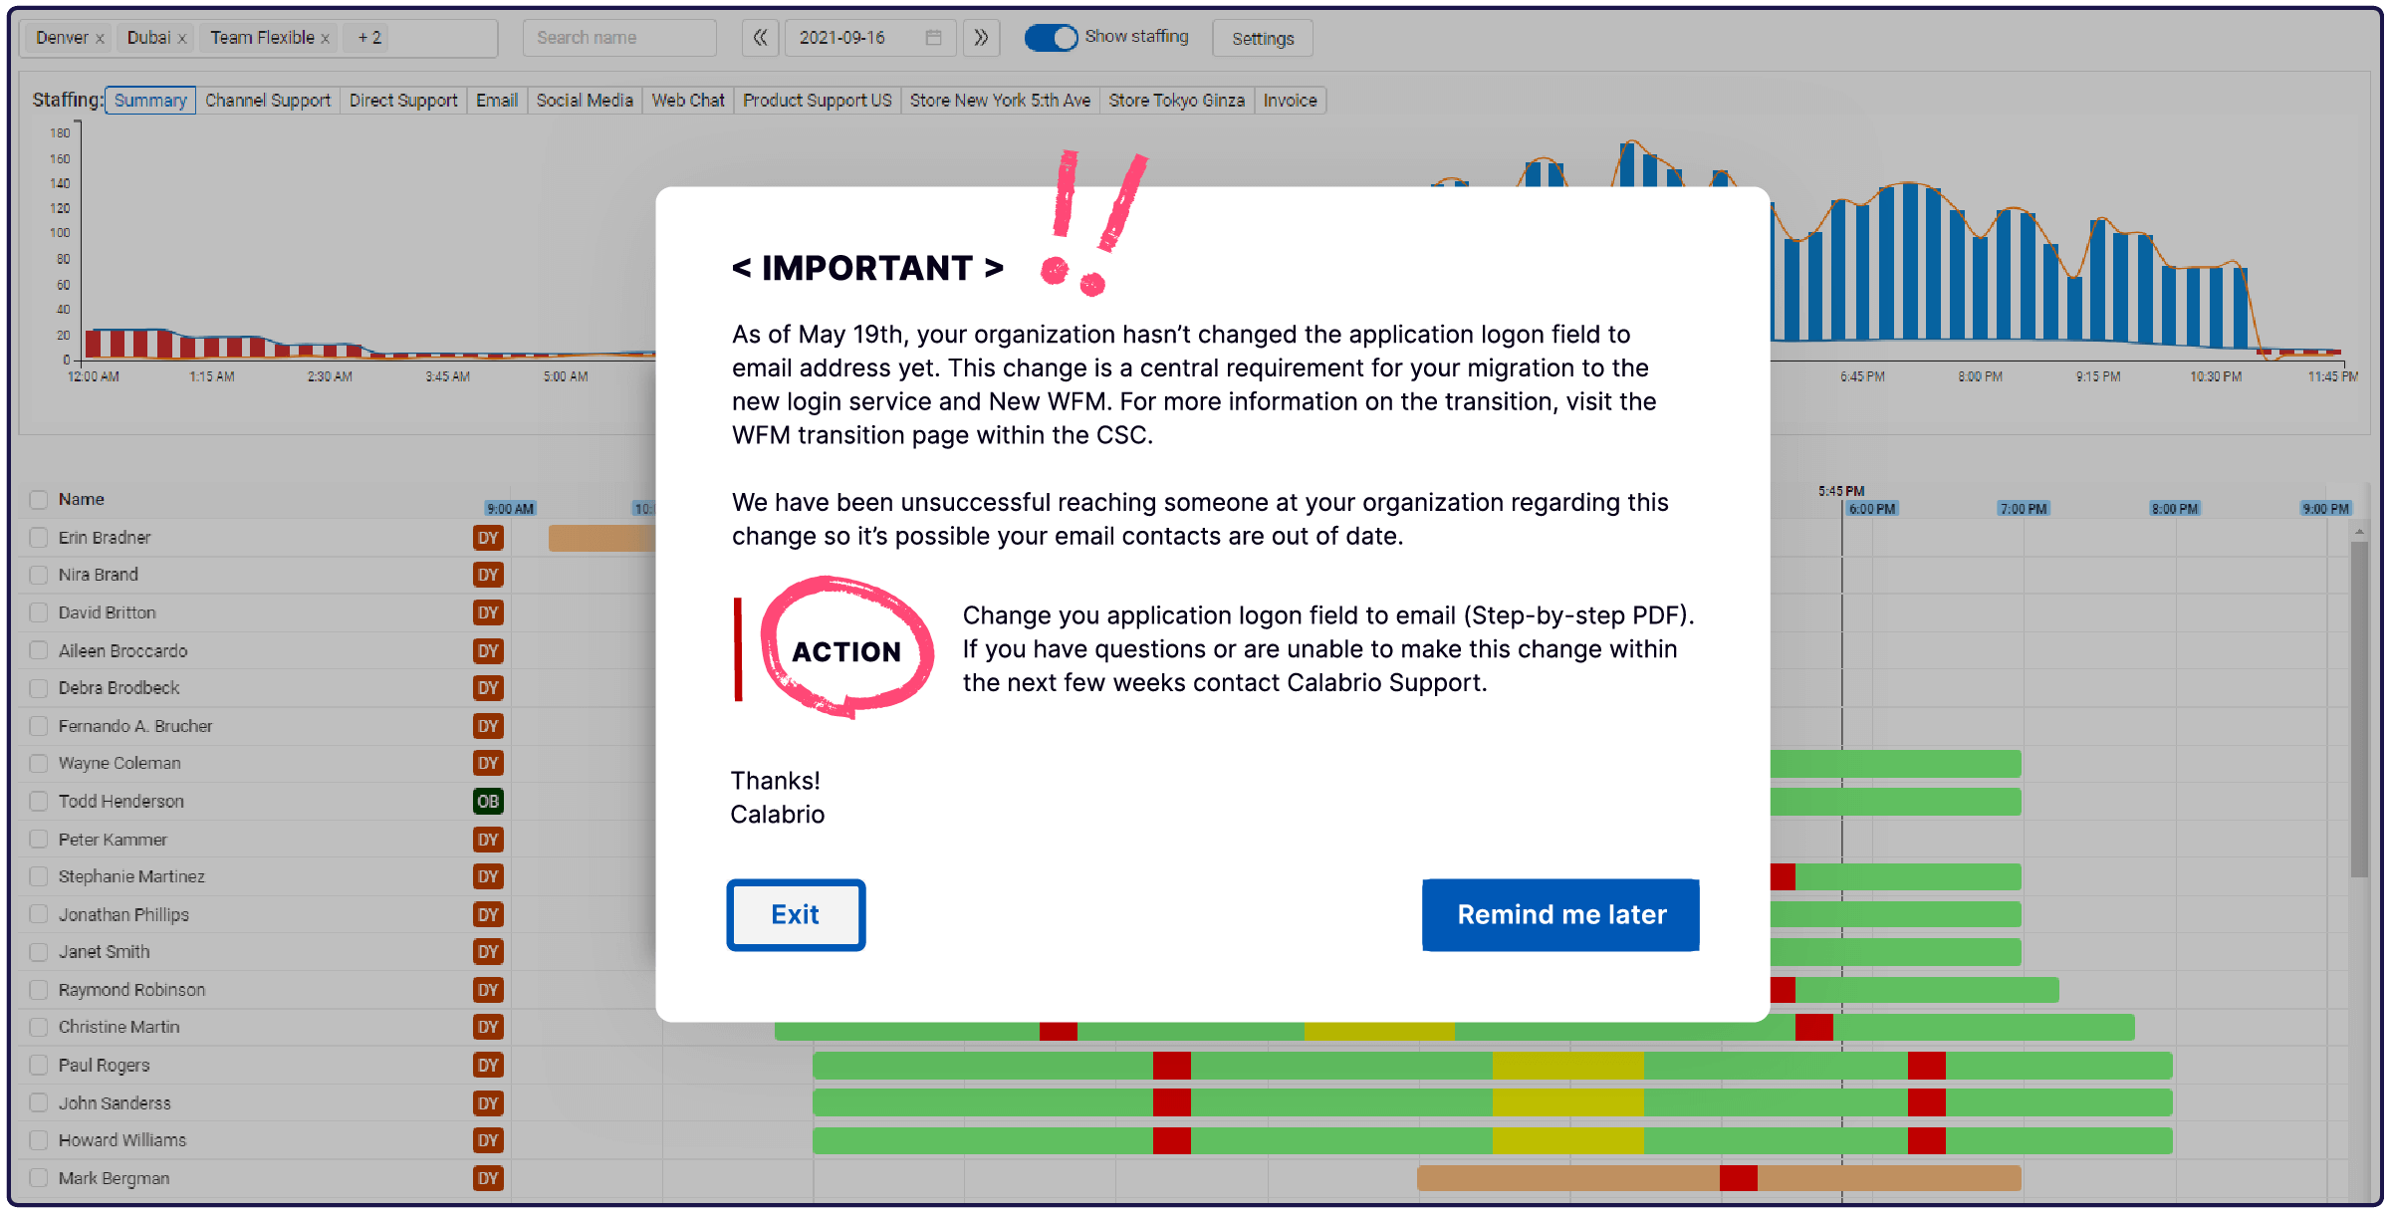Click the OB badge for Todd Henderson

pos(488,802)
